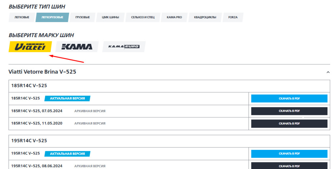Select the KAMA PRO tab
This screenshot has width=334, height=169.
(174, 17)
